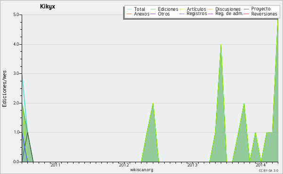The width and height of the screenshot is (283, 174).
Task: Click the 4.0 y-axis value
Action: click(x=16, y=44)
